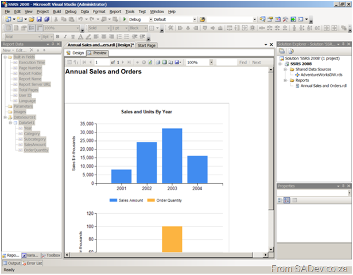Click the font color A icon
353x275 pixels.
click(x=80, y=37)
